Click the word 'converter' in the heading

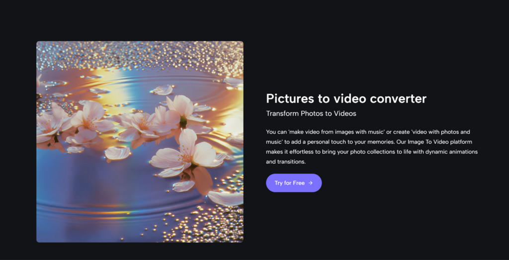[402, 98]
